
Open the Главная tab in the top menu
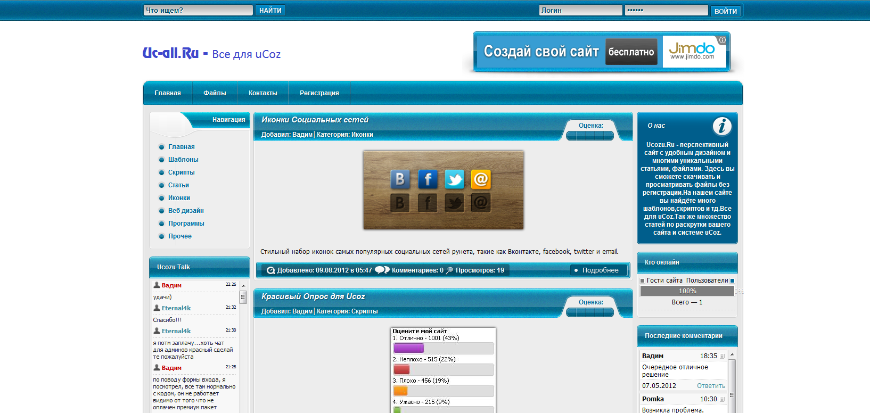(x=168, y=93)
